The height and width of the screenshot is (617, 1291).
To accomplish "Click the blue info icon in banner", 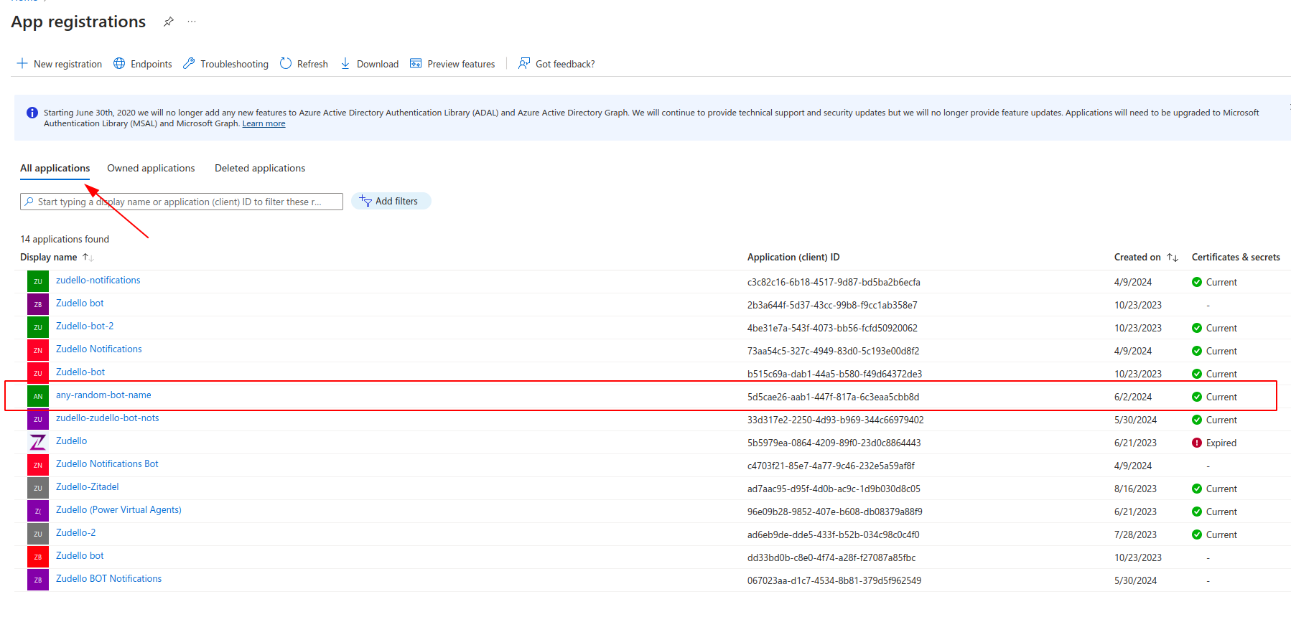I will (x=32, y=113).
